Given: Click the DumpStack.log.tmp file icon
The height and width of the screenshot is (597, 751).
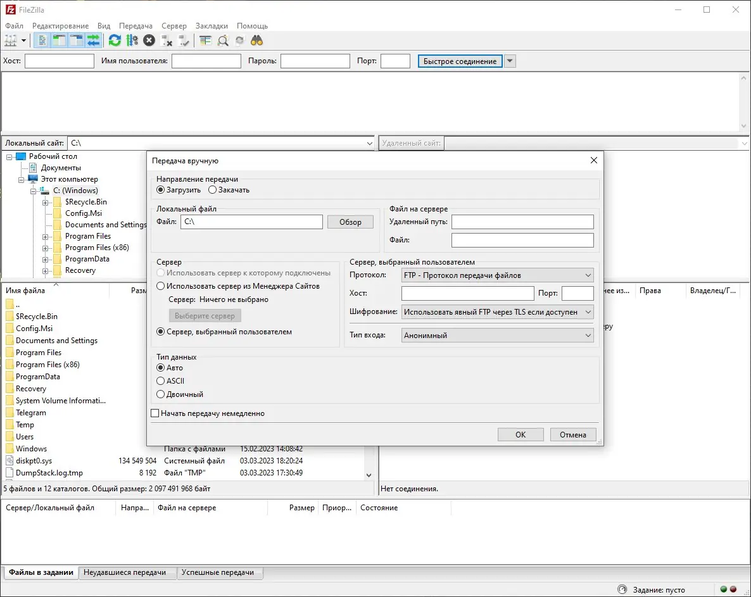Looking at the screenshot, I should 9,472.
